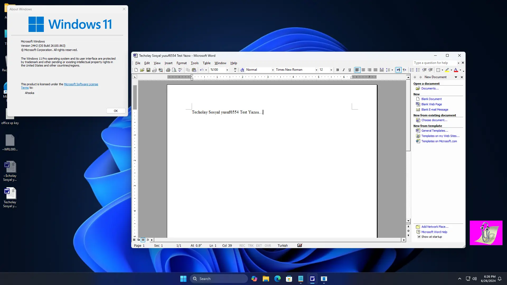507x285 pixels.
Task: Uncheck Show at startup checkbox
Action: click(419, 237)
